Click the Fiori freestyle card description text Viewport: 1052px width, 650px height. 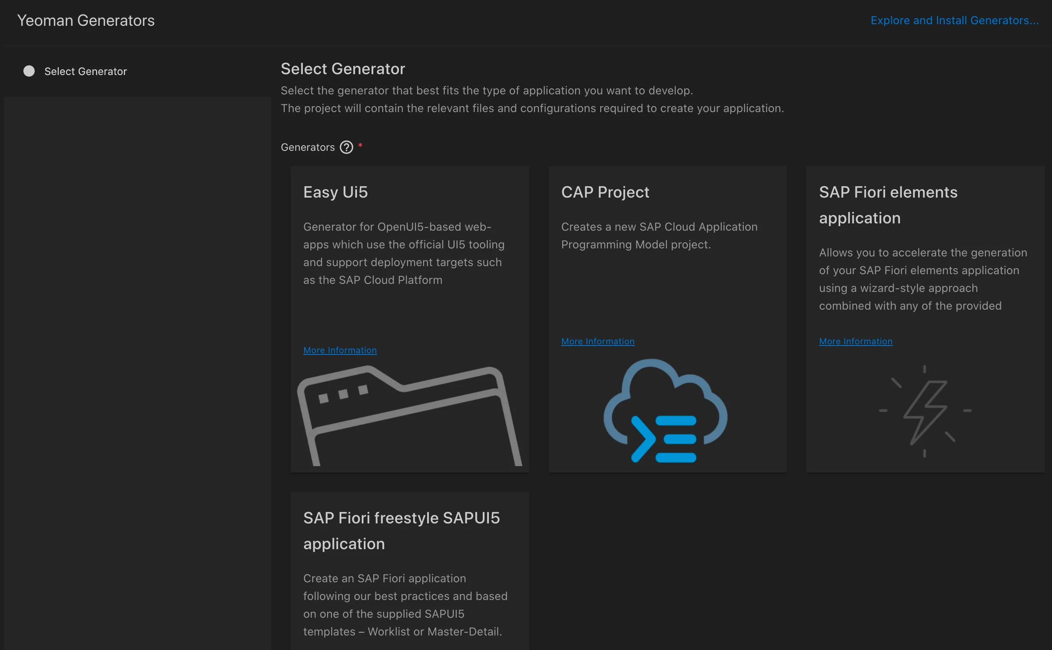pos(405,604)
